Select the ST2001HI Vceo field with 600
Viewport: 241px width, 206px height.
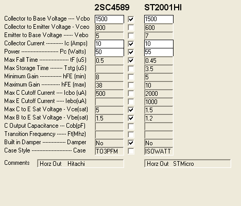click(159, 27)
